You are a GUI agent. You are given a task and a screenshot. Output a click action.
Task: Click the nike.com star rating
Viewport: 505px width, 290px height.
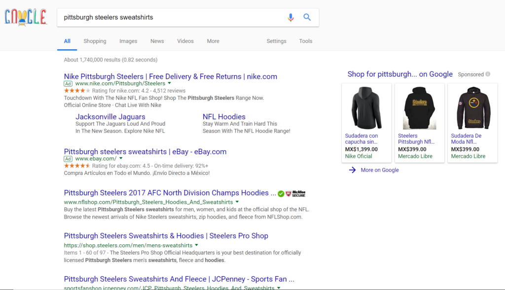[77, 91]
